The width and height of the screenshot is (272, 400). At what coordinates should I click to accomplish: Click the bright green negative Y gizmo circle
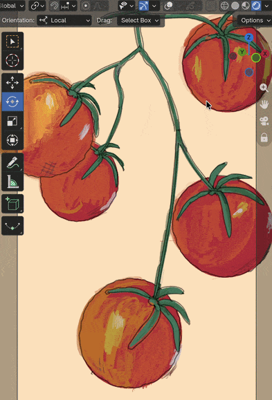[256, 57]
